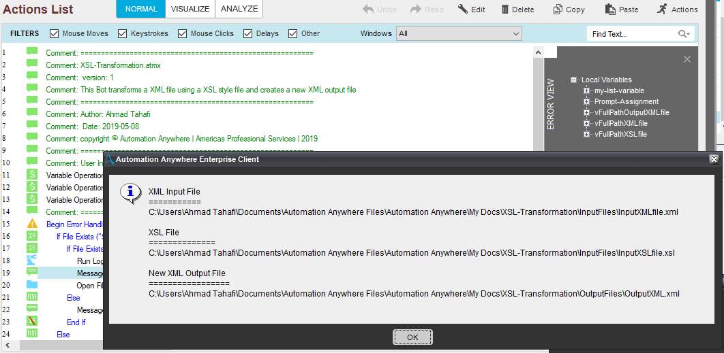This screenshot has height=353, width=724.
Task: Click the comment icon on line 1
Action: pyautogui.click(x=32, y=51)
